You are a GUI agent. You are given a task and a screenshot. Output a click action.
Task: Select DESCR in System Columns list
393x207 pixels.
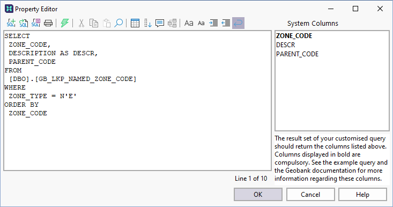point(285,45)
